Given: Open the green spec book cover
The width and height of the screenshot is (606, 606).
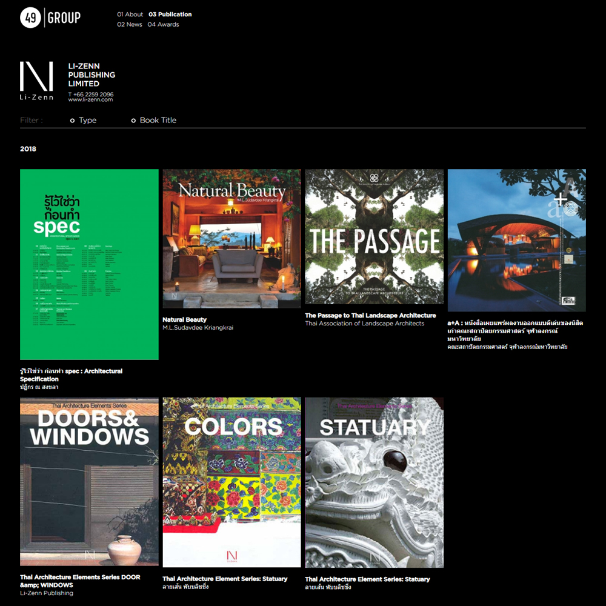Looking at the screenshot, I should [x=89, y=264].
